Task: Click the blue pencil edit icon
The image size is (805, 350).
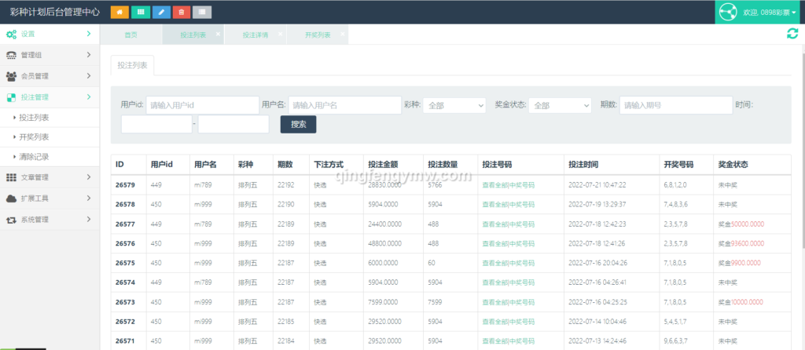Action: (160, 12)
